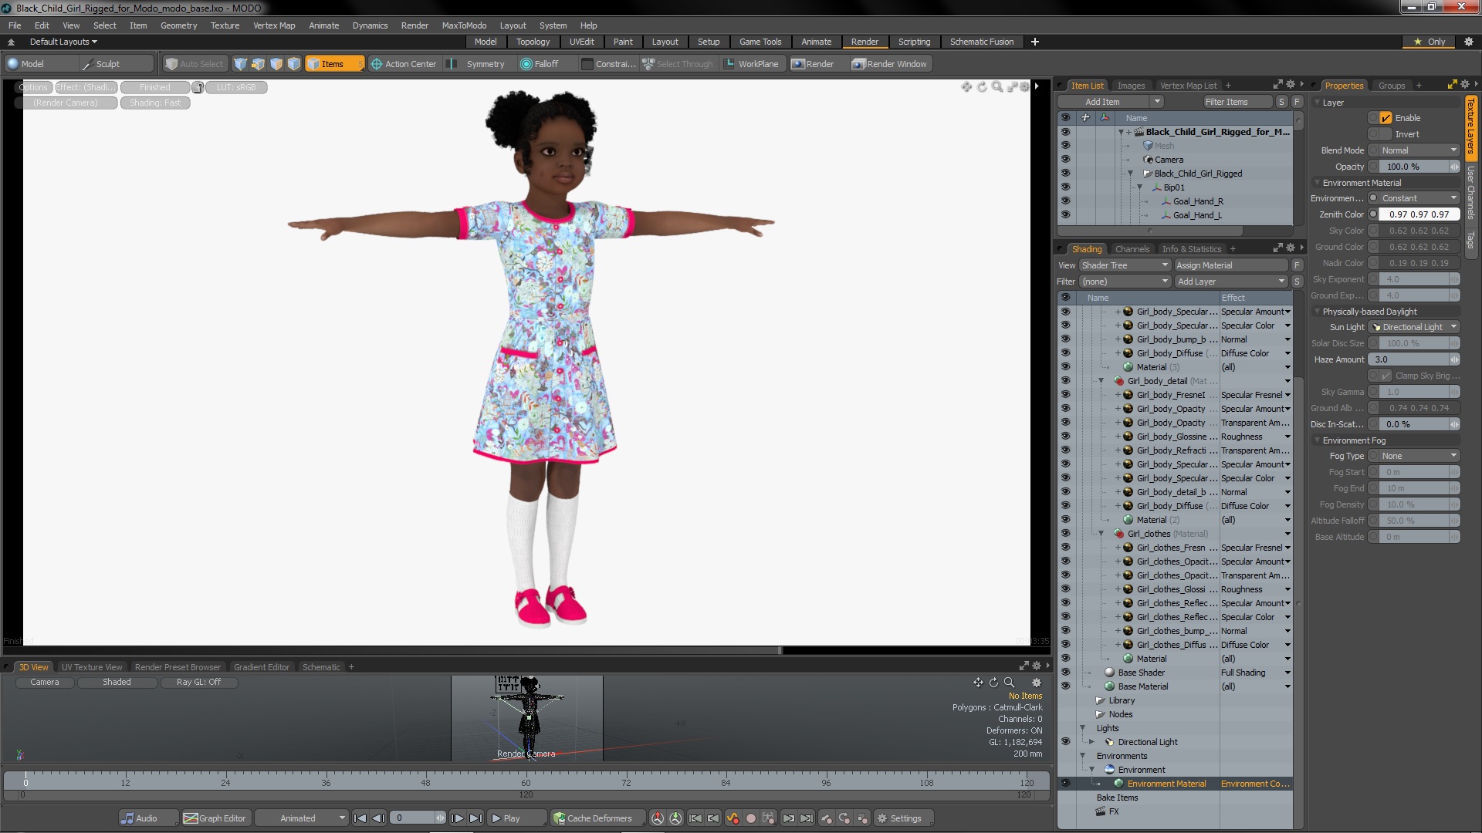This screenshot has width=1482, height=833.
Task: Select Polygons selection mode icon
Action: click(x=276, y=64)
